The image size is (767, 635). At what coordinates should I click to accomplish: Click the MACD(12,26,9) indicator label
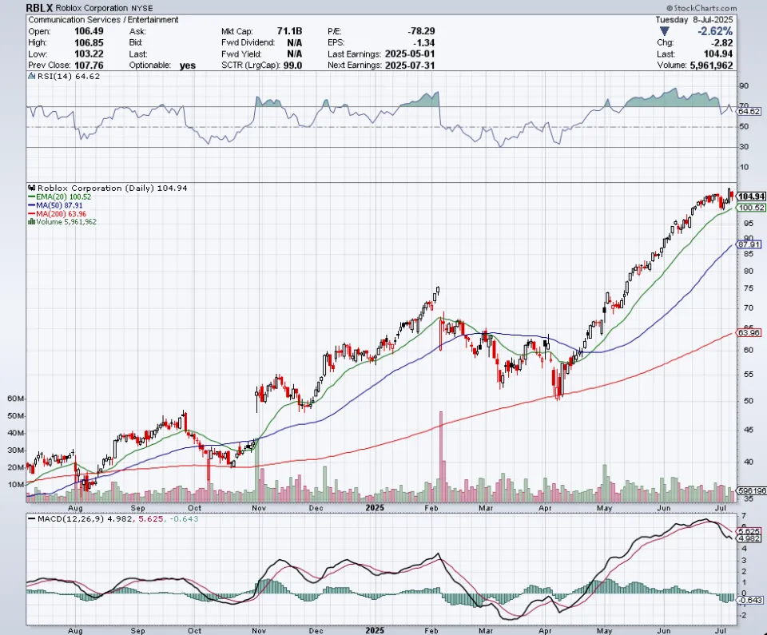coord(71,518)
